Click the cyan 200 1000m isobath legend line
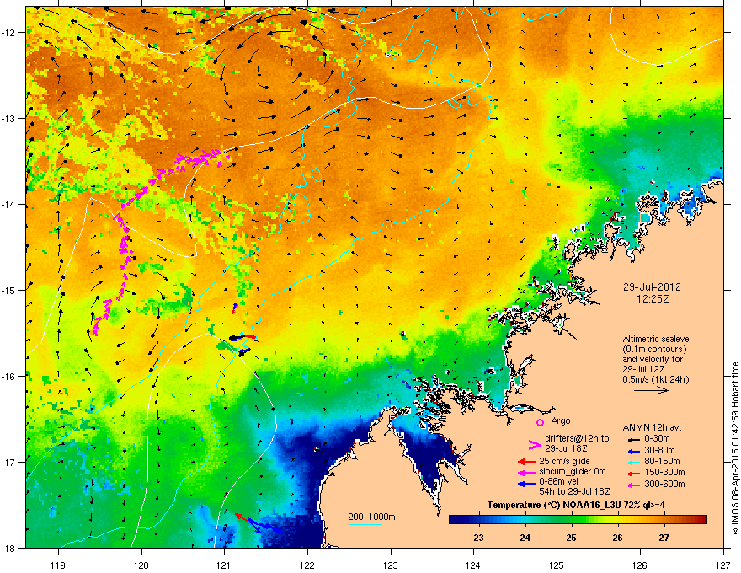Image resolution: width=741 pixels, height=573 pixels. pos(365,524)
